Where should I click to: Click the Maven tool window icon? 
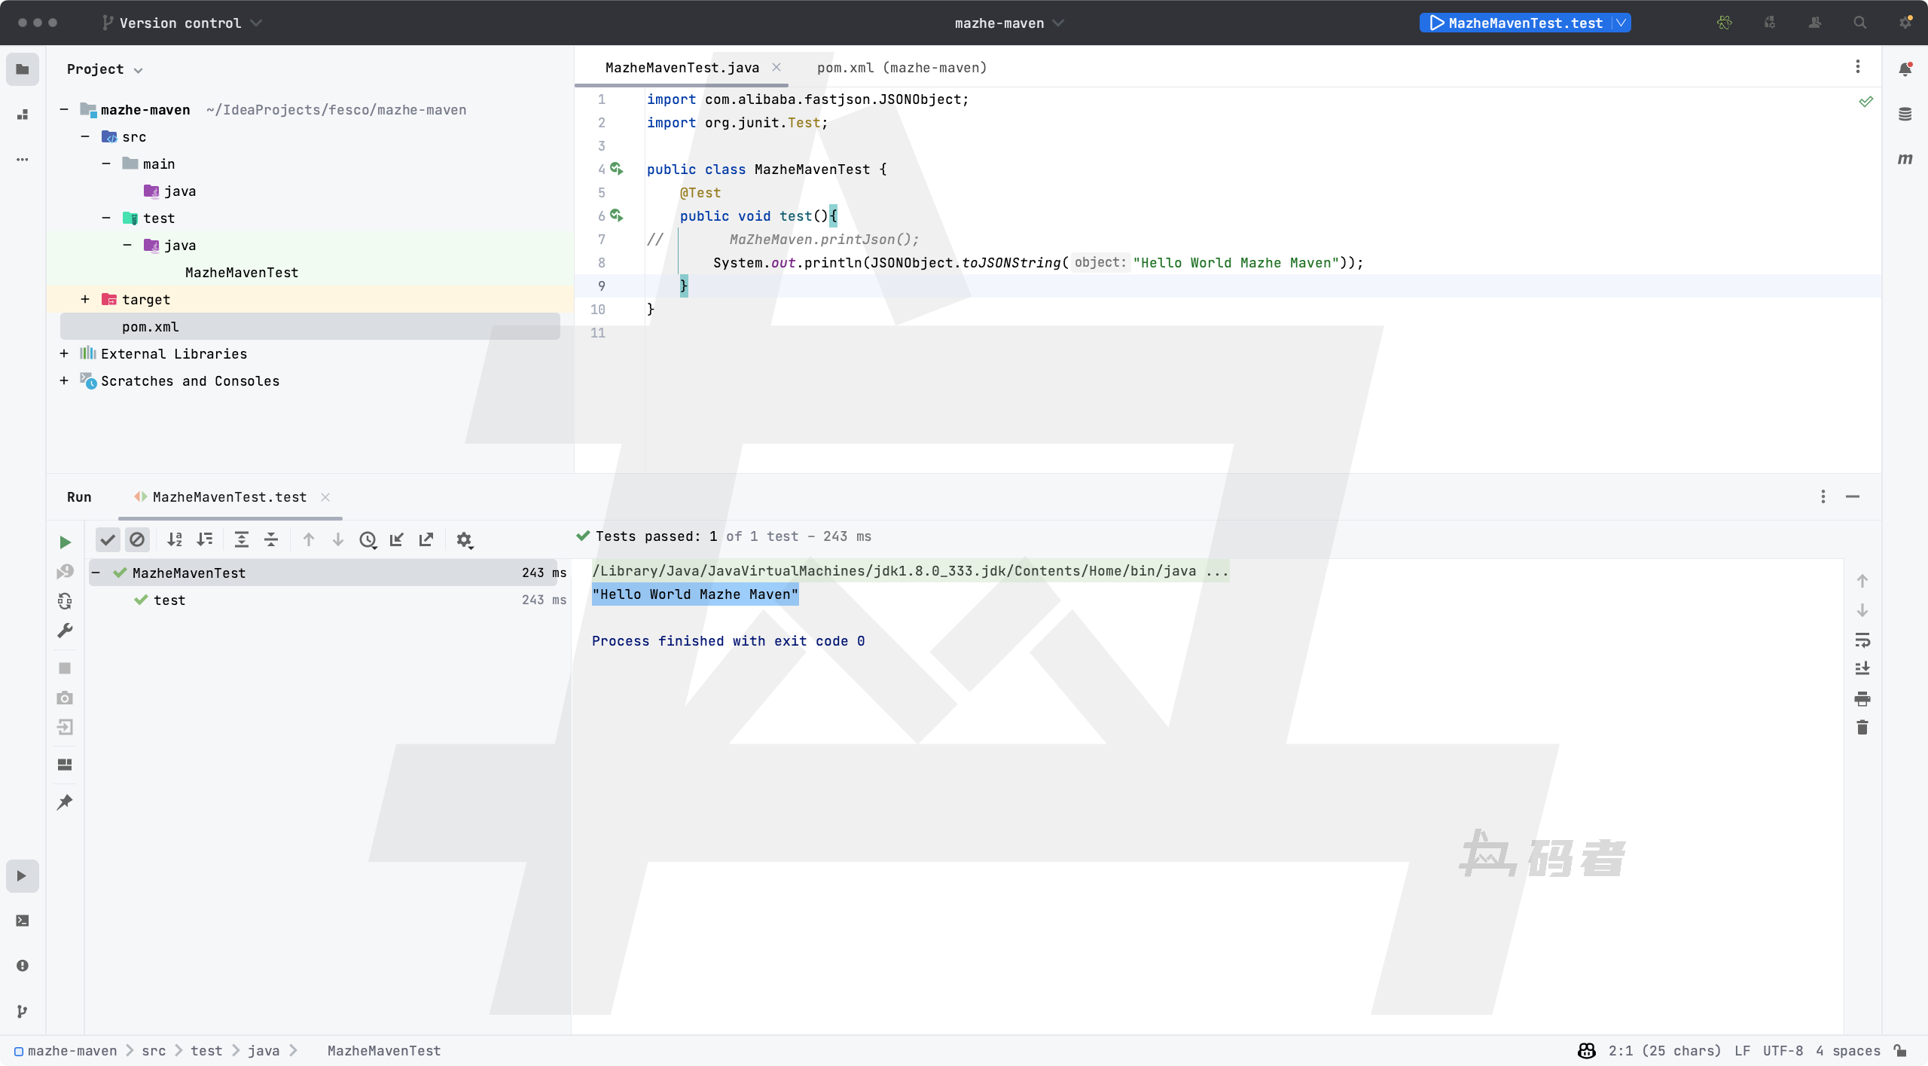tap(1905, 159)
